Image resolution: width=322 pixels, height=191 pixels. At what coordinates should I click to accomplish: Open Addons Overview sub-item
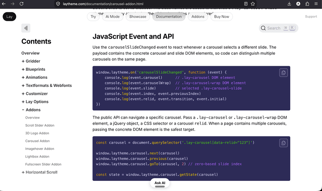tap(33, 118)
